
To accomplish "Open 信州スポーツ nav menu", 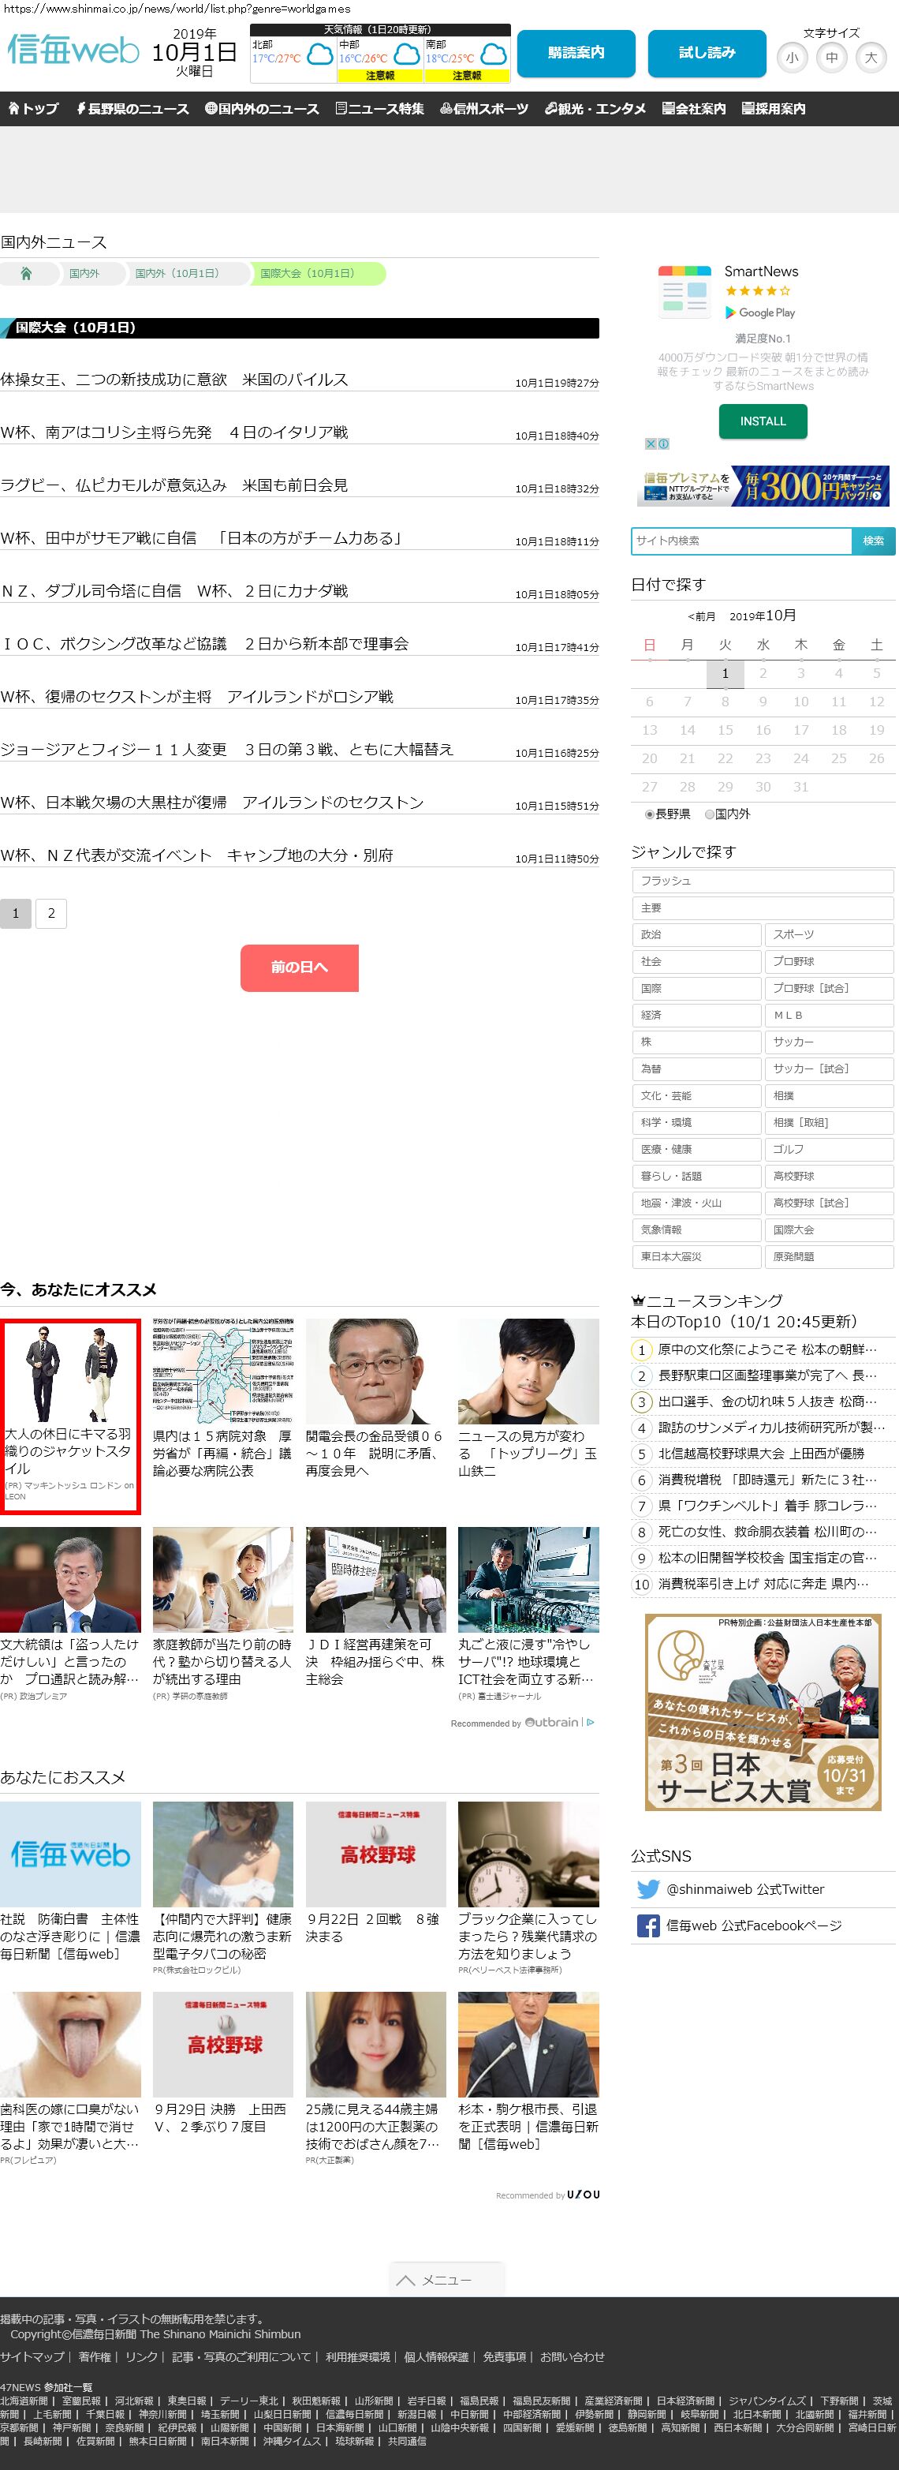I will (x=484, y=110).
